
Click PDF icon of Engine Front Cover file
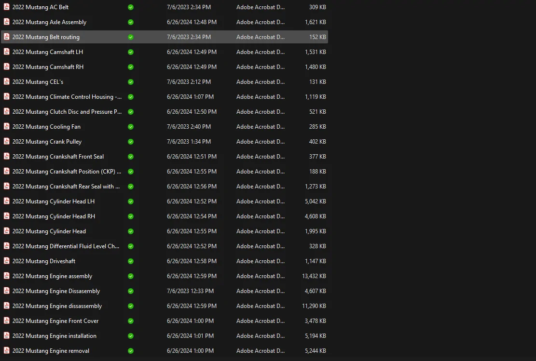coord(6,321)
